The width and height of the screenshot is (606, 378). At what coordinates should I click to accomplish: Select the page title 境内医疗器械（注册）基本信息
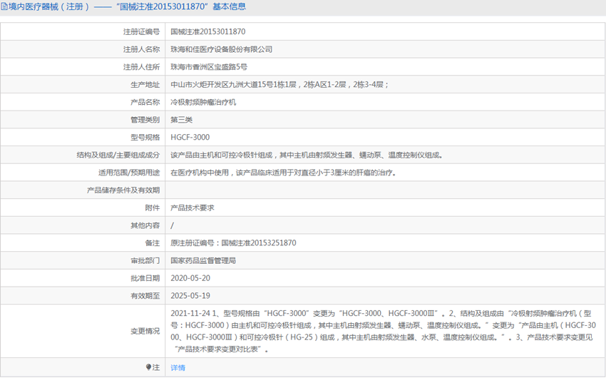(x=127, y=6)
